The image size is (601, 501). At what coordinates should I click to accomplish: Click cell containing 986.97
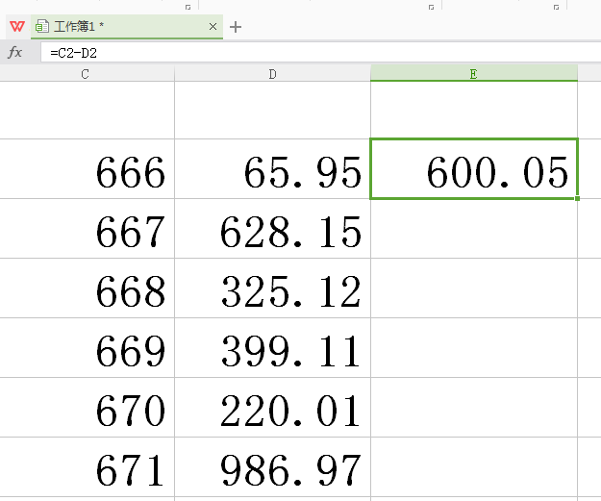click(272, 467)
